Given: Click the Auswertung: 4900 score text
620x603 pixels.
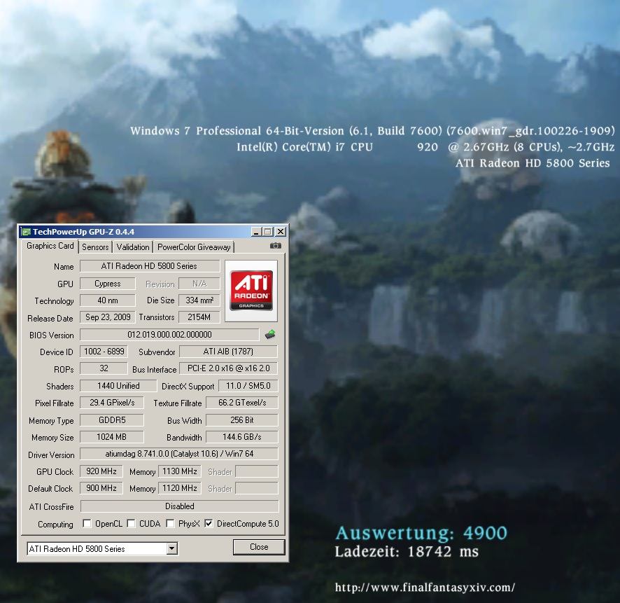Looking at the screenshot, I should click(x=421, y=533).
